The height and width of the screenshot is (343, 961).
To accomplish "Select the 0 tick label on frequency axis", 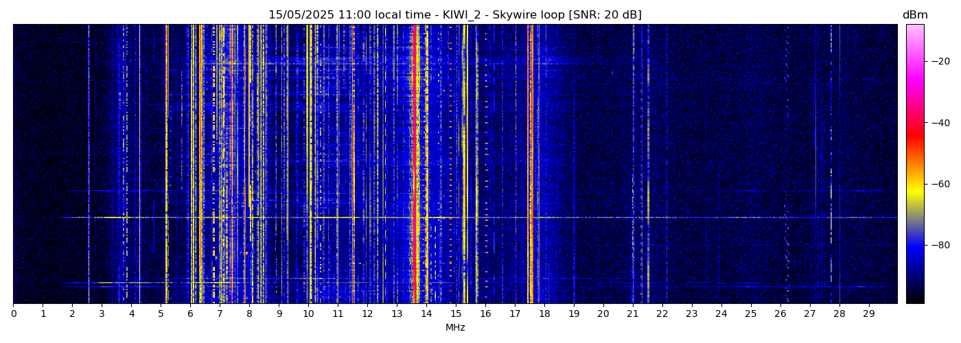I will pos(13,314).
